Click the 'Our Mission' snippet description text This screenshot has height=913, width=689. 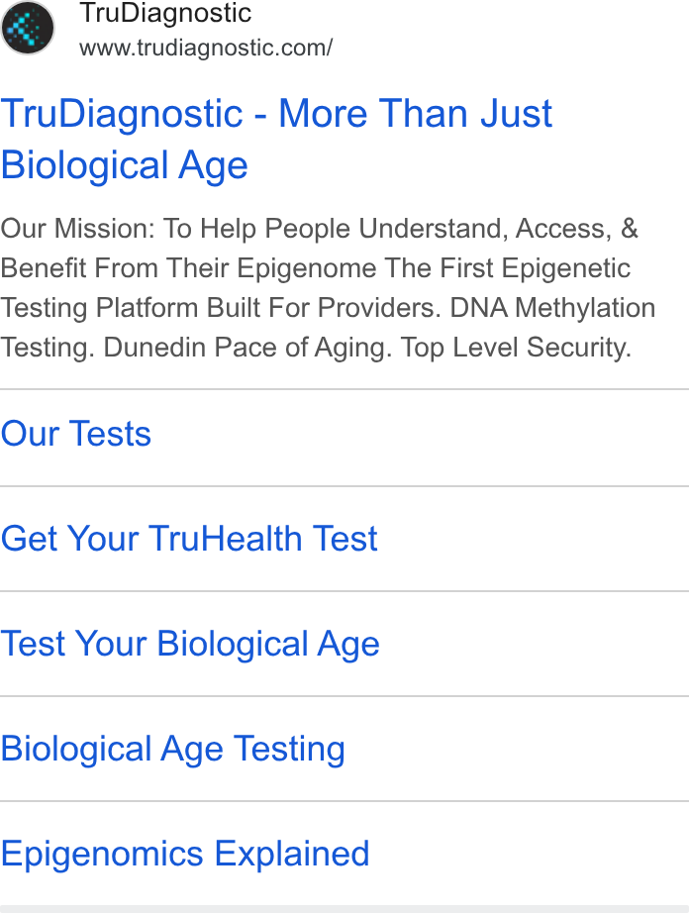tap(328, 287)
